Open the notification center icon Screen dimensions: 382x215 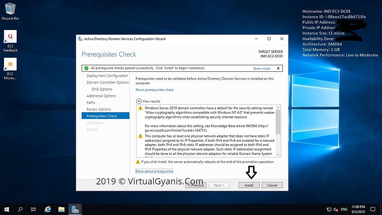coord(375,209)
